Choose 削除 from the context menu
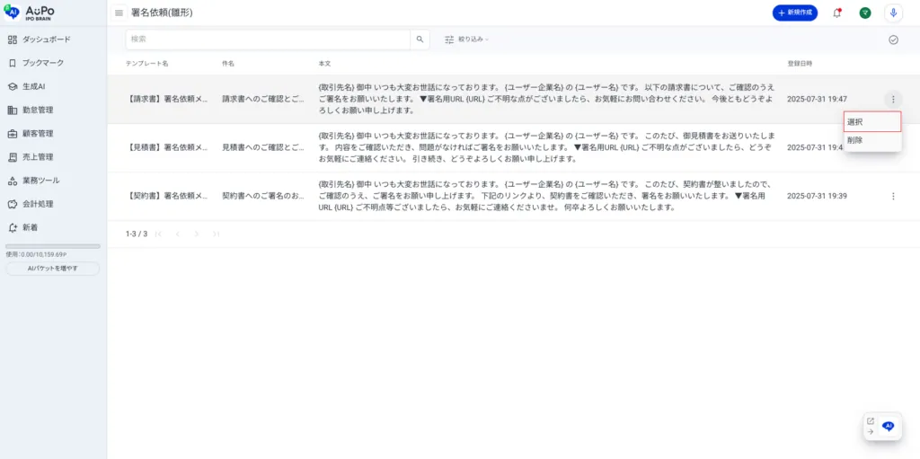This screenshot has height=459, width=920. [x=871, y=140]
